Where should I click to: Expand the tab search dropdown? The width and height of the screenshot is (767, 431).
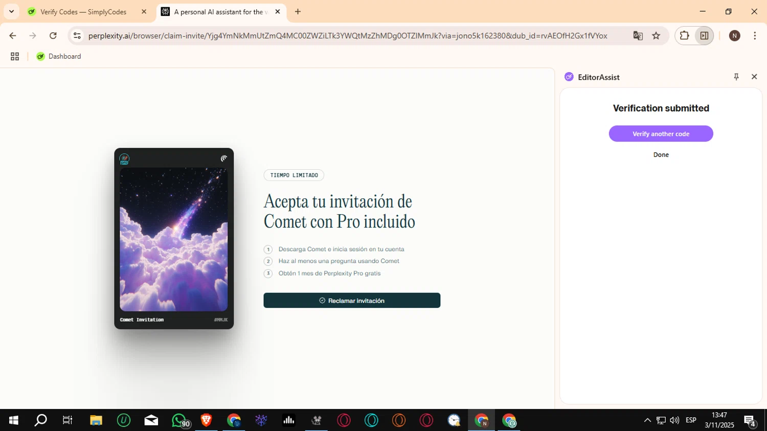click(x=11, y=12)
